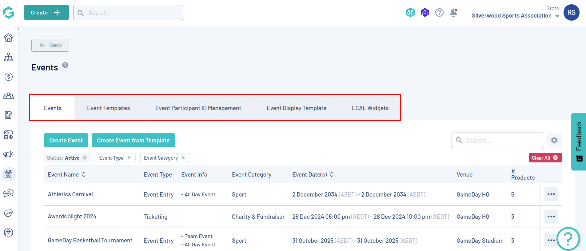Viewport: 586px width, 251px height.
Task: Open actions menu for GameDay Basketball Tournament
Action: pyautogui.click(x=551, y=240)
